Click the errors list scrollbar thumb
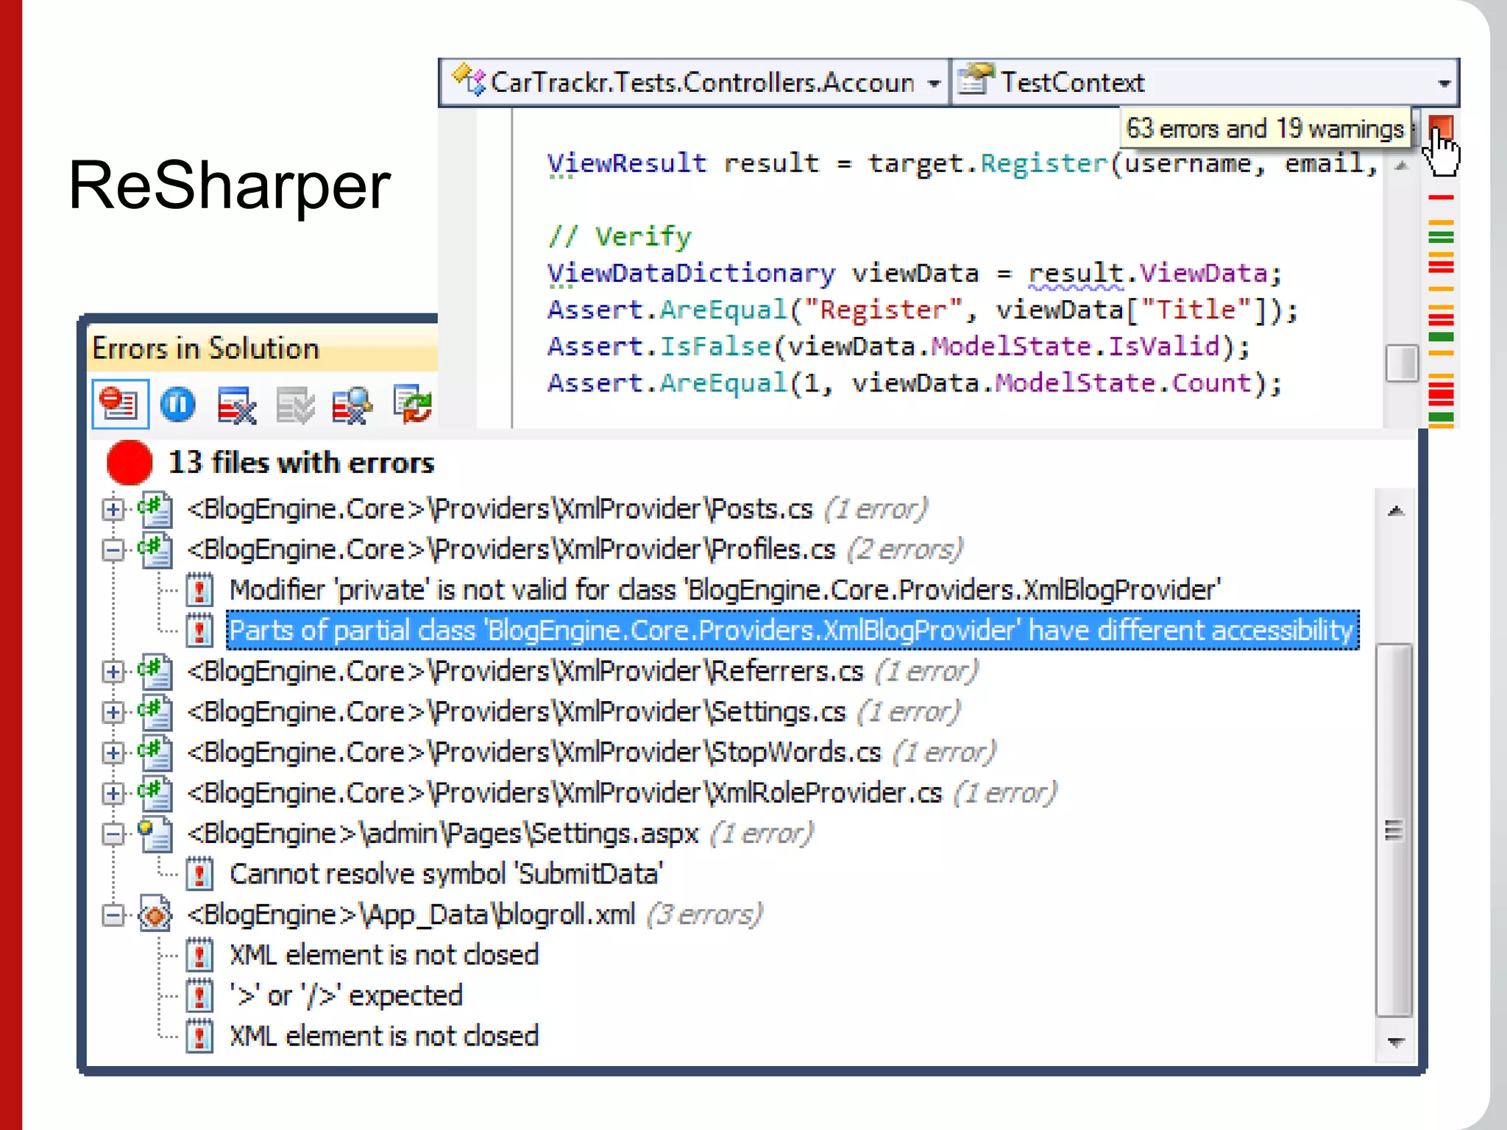The image size is (1507, 1130). (x=1394, y=830)
